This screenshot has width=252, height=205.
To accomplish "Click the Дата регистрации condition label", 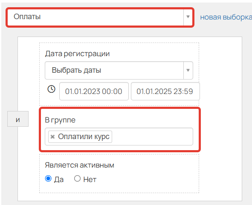I will (x=77, y=54).
